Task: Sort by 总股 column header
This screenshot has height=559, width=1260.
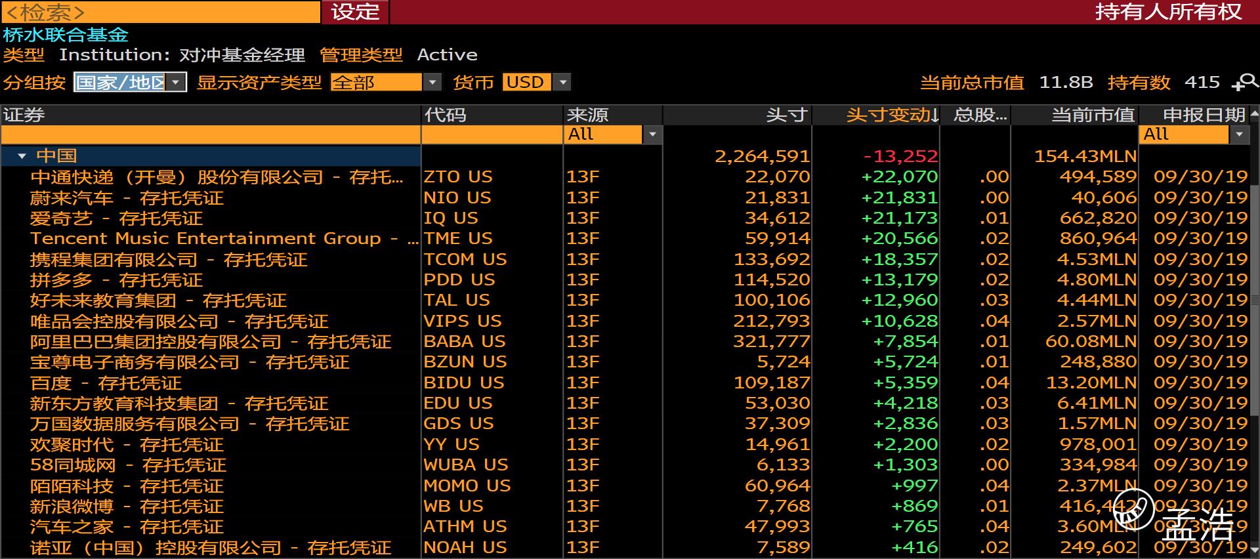Action: [x=976, y=115]
